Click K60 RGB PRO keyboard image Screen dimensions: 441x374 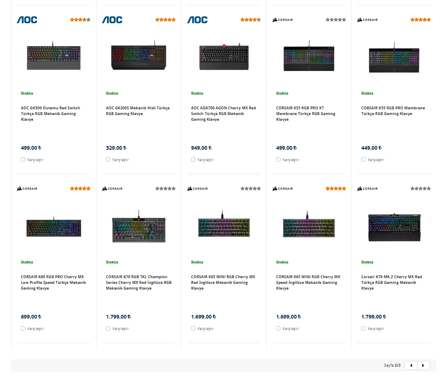[x=54, y=227]
